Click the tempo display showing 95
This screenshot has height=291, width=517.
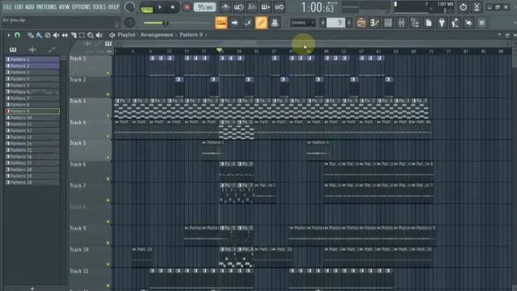click(x=204, y=7)
